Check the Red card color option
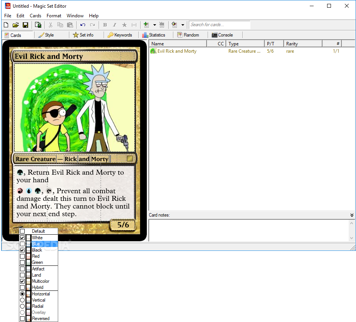356x322 pixels. tap(22, 256)
